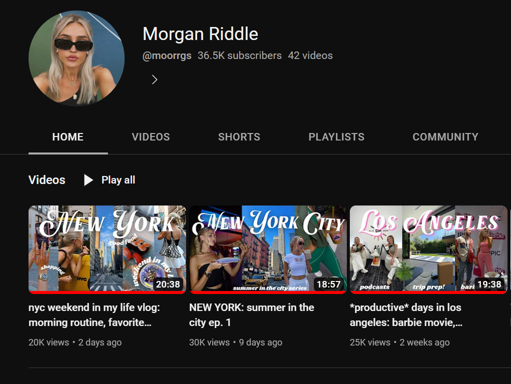Open the SHORTS tab
Image resolution: width=511 pixels, height=384 pixels.
pyautogui.click(x=239, y=137)
